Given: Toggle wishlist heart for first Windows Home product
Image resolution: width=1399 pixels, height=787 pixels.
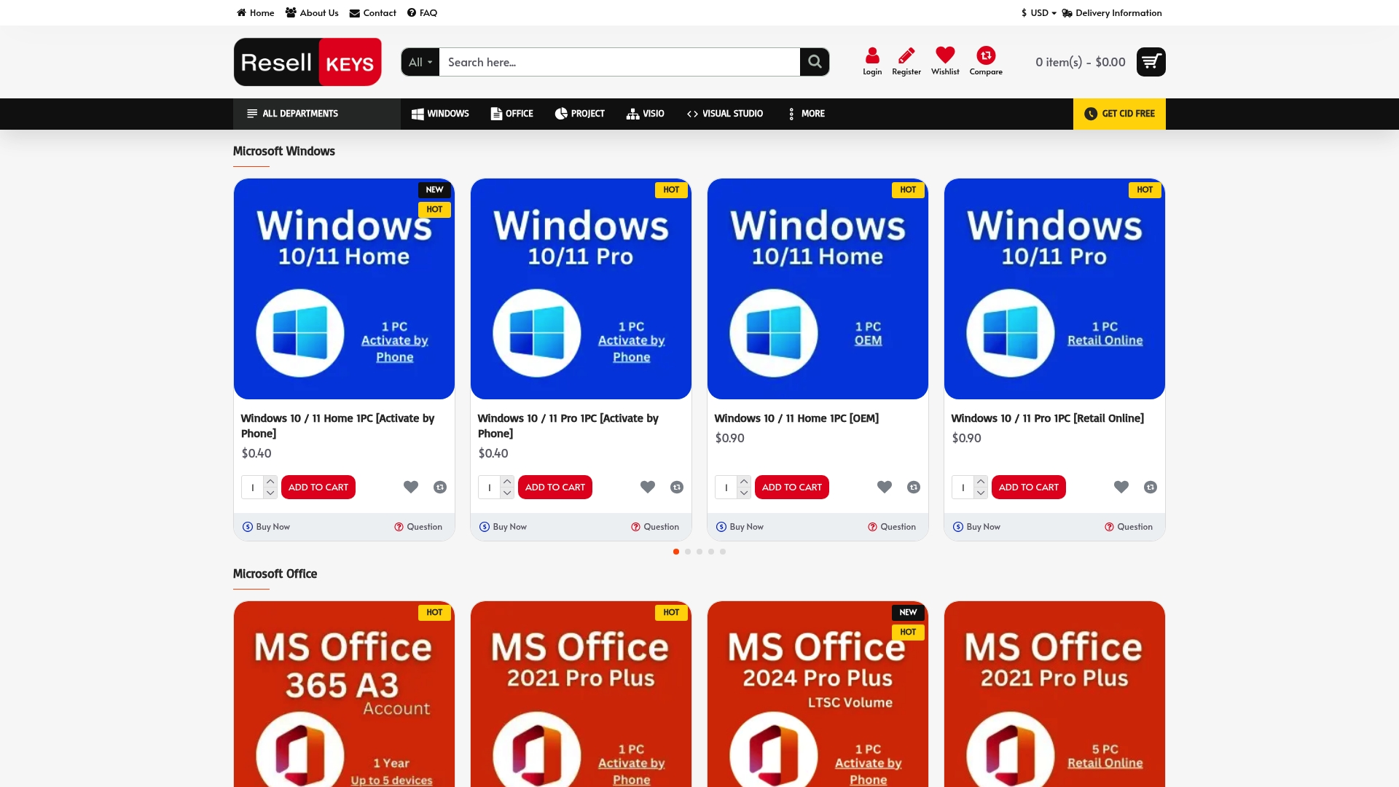Looking at the screenshot, I should [x=411, y=487].
